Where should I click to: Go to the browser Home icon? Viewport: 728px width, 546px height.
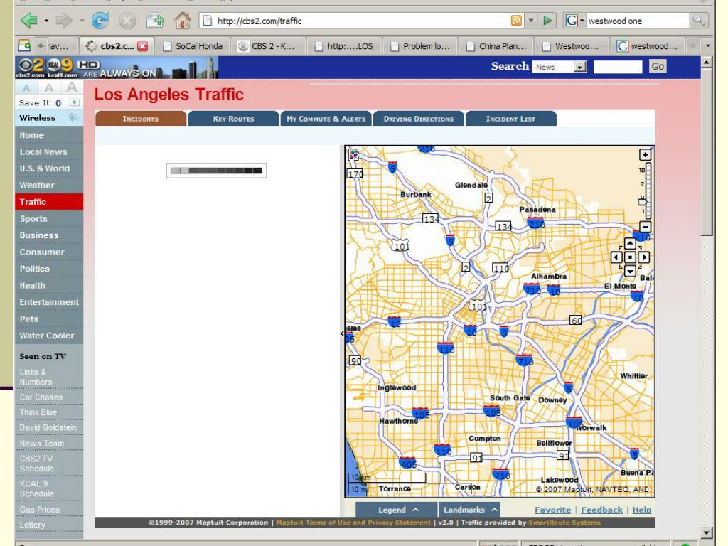point(183,21)
